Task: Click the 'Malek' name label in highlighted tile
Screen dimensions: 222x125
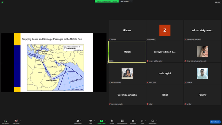Action: pyautogui.click(x=111, y=61)
